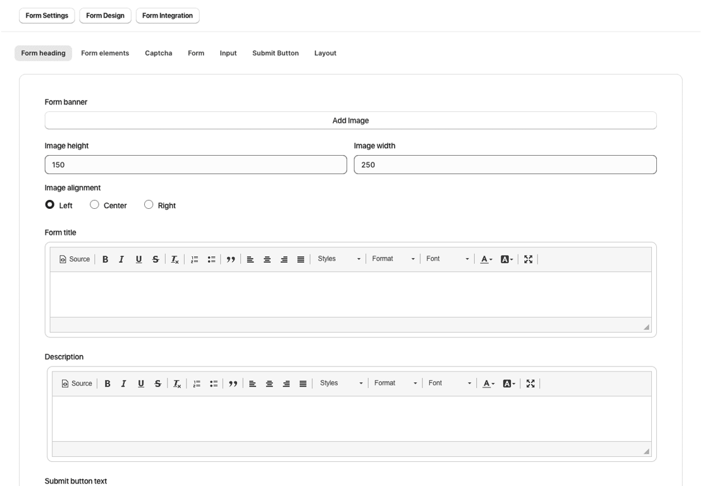
Task: Open text color picker in Form title editor
Action: pyautogui.click(x=486, y=259)
